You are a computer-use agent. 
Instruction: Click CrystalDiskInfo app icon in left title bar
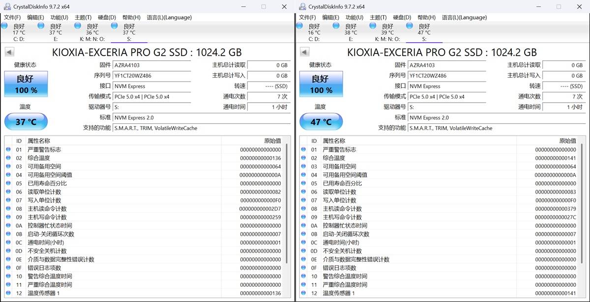(6, 6)
